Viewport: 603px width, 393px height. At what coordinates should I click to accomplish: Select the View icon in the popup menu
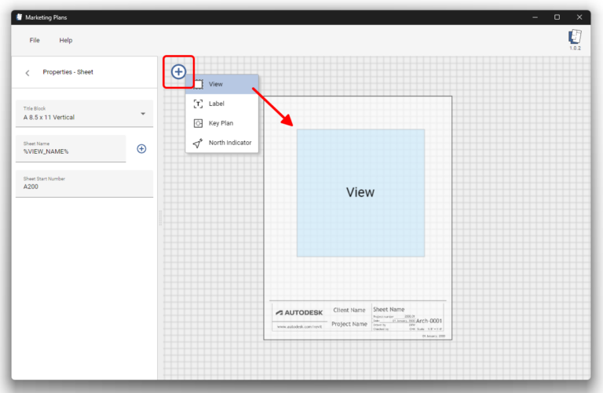198,84
